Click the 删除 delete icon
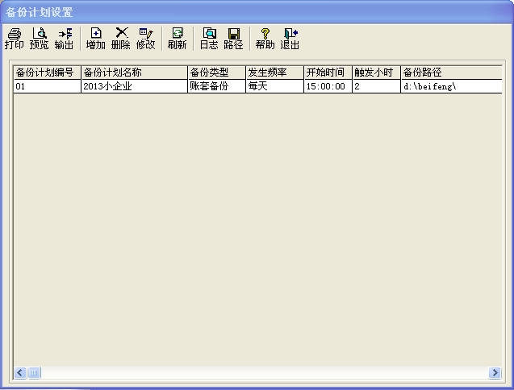Image resolution: width=514 pixels, height=390 pixels. coord(121,39)
